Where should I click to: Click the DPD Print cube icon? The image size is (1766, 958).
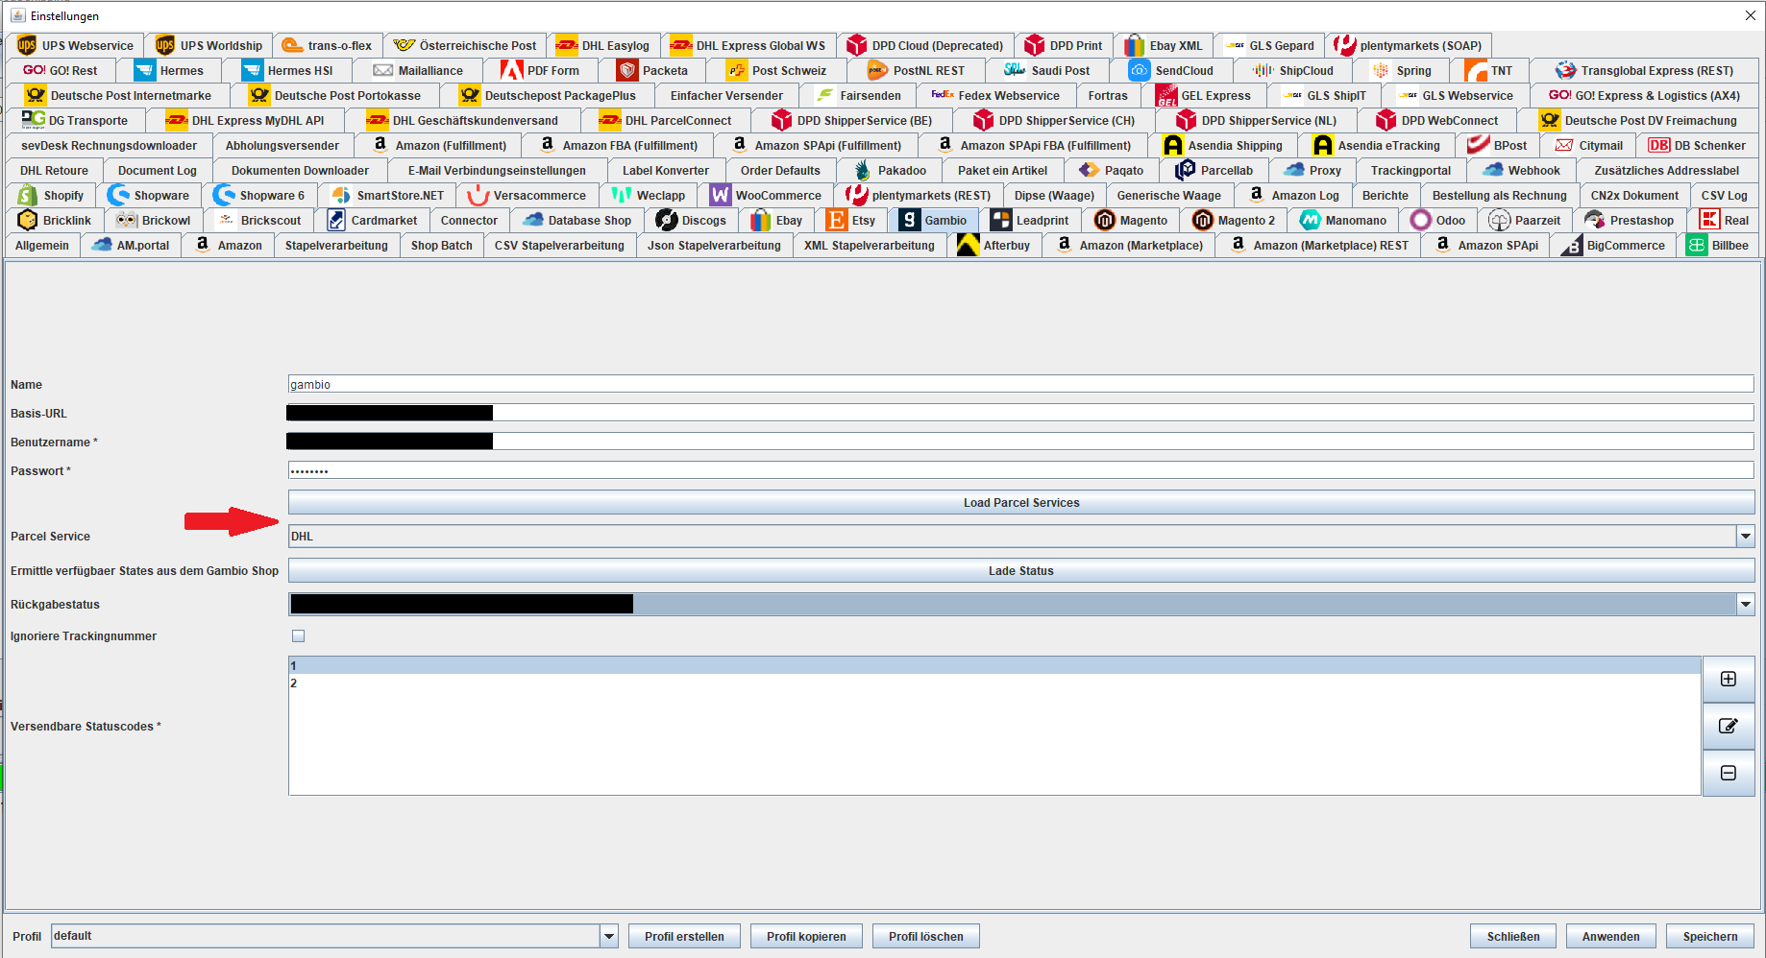[1034, 45]
